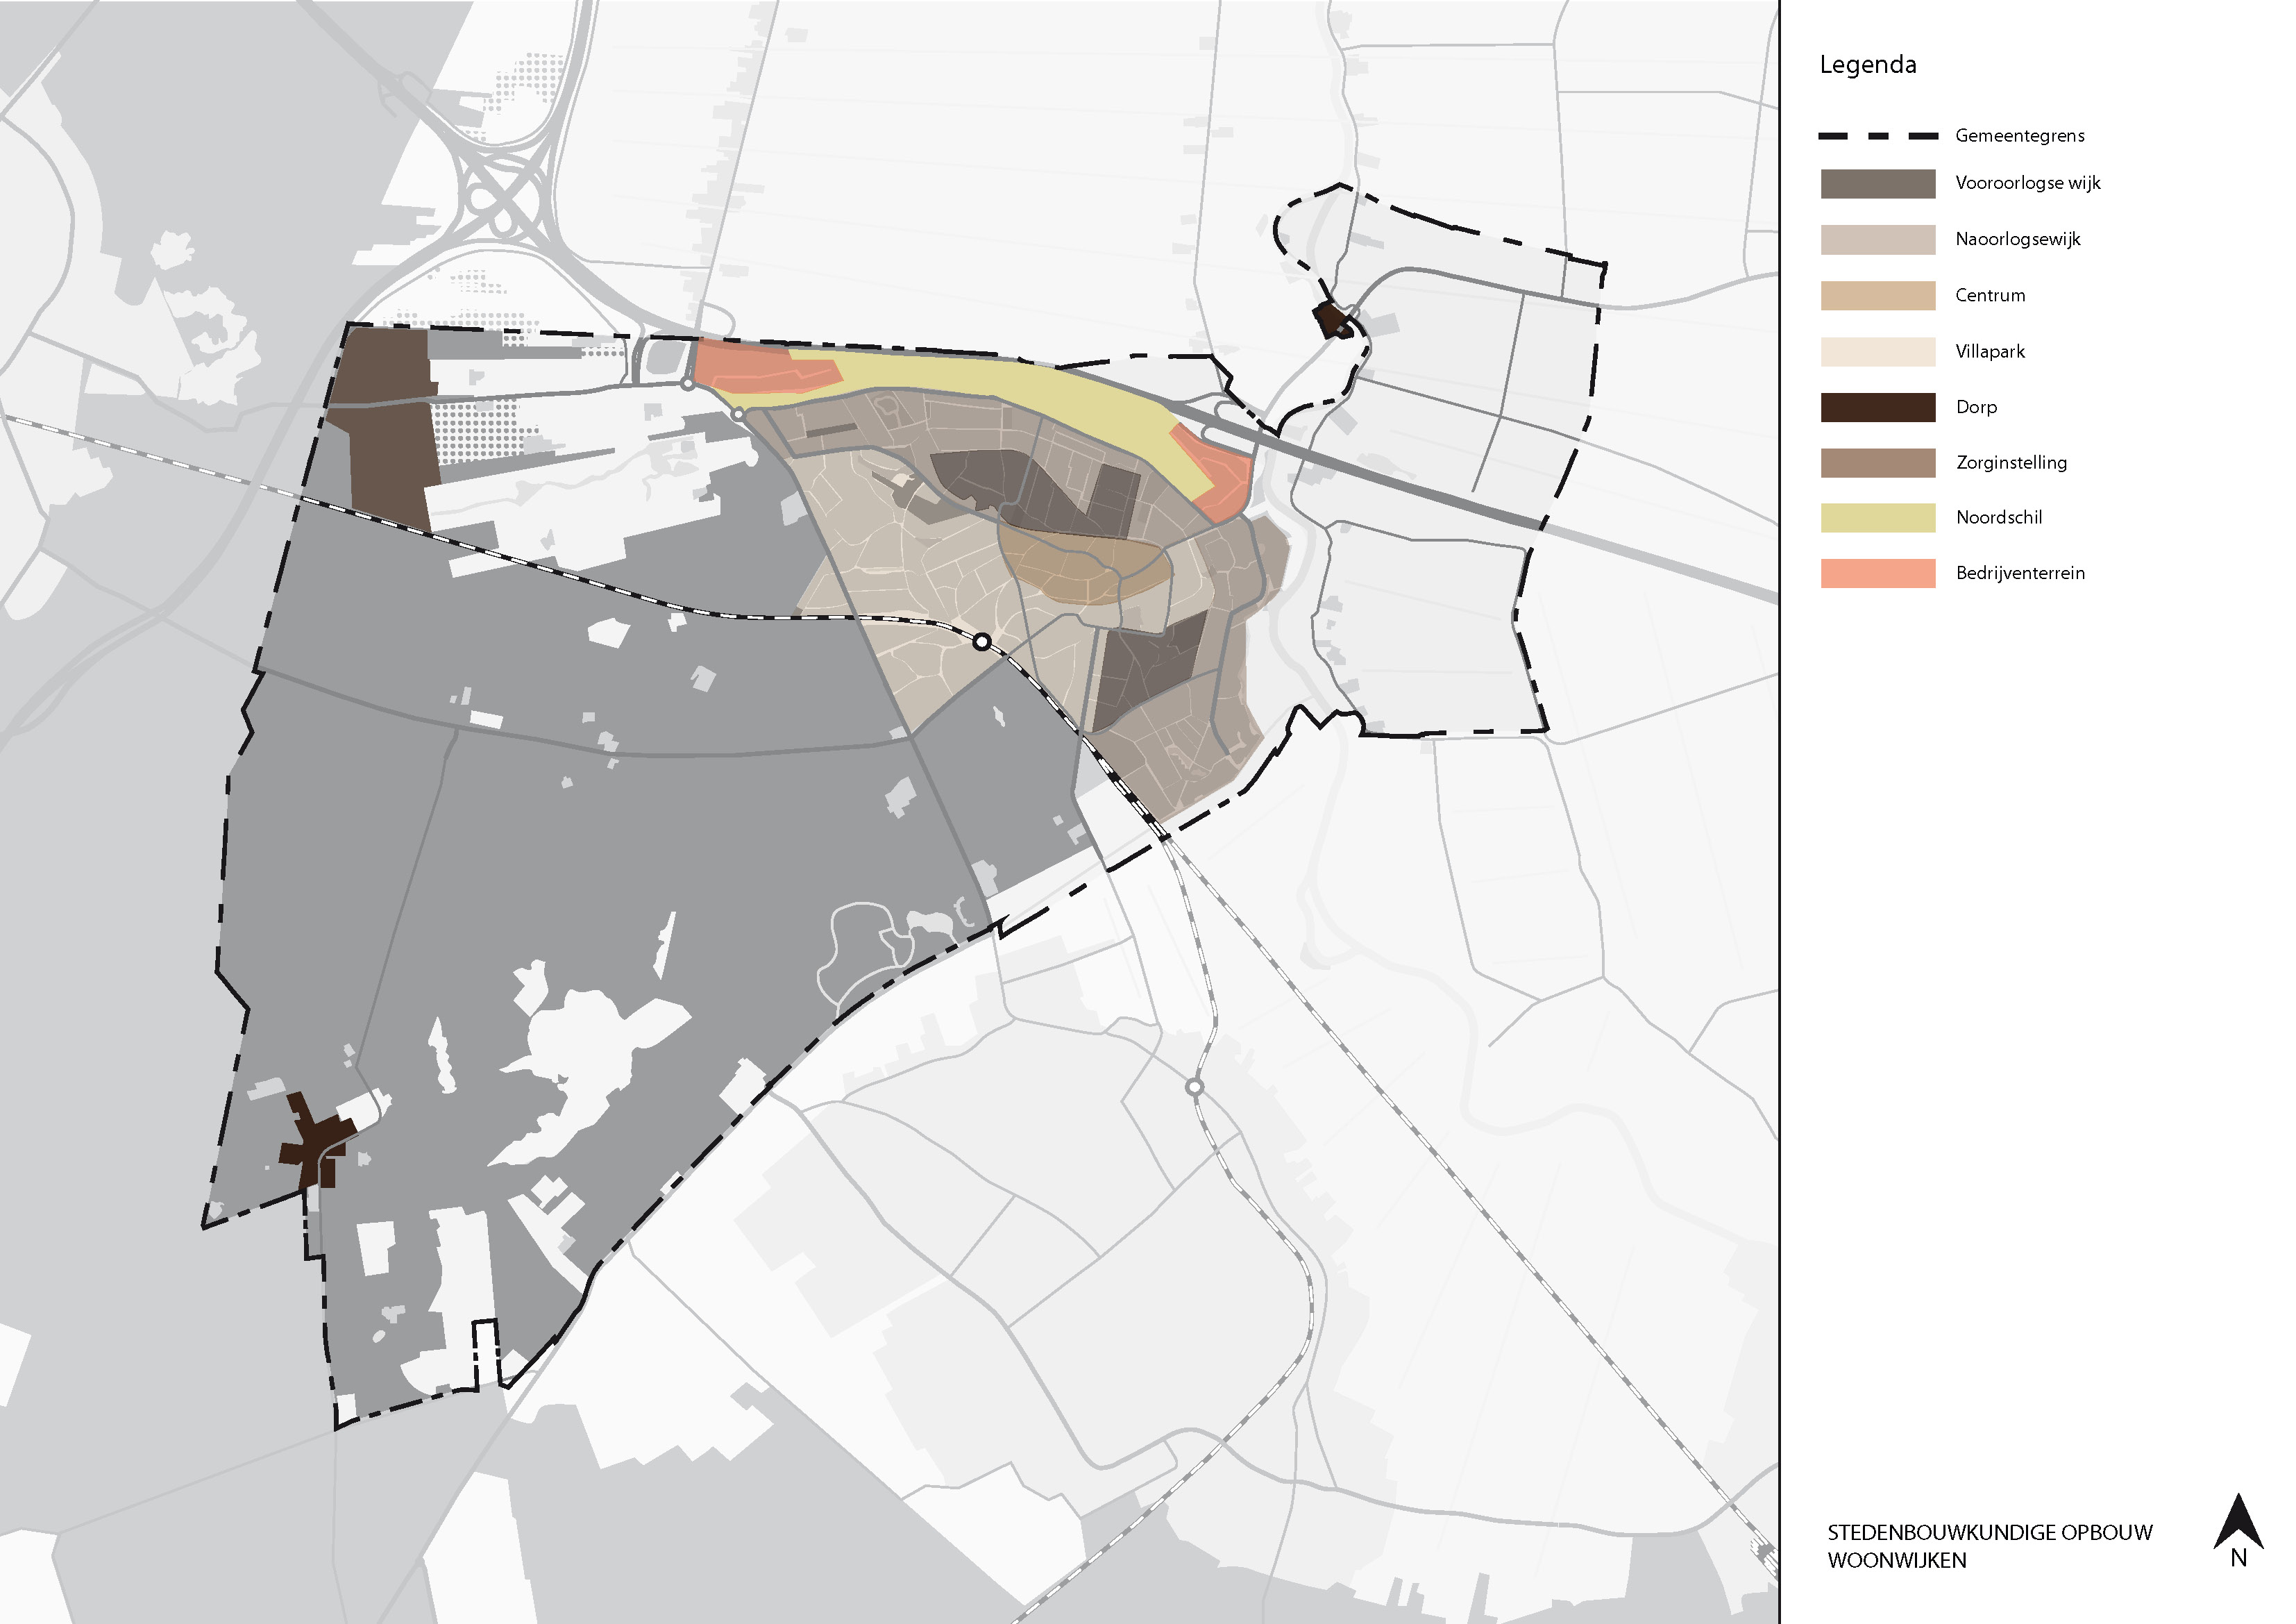Click the 'Dorp' legend label
The image size is (2296, 1624).
(x=1976, y=408)
